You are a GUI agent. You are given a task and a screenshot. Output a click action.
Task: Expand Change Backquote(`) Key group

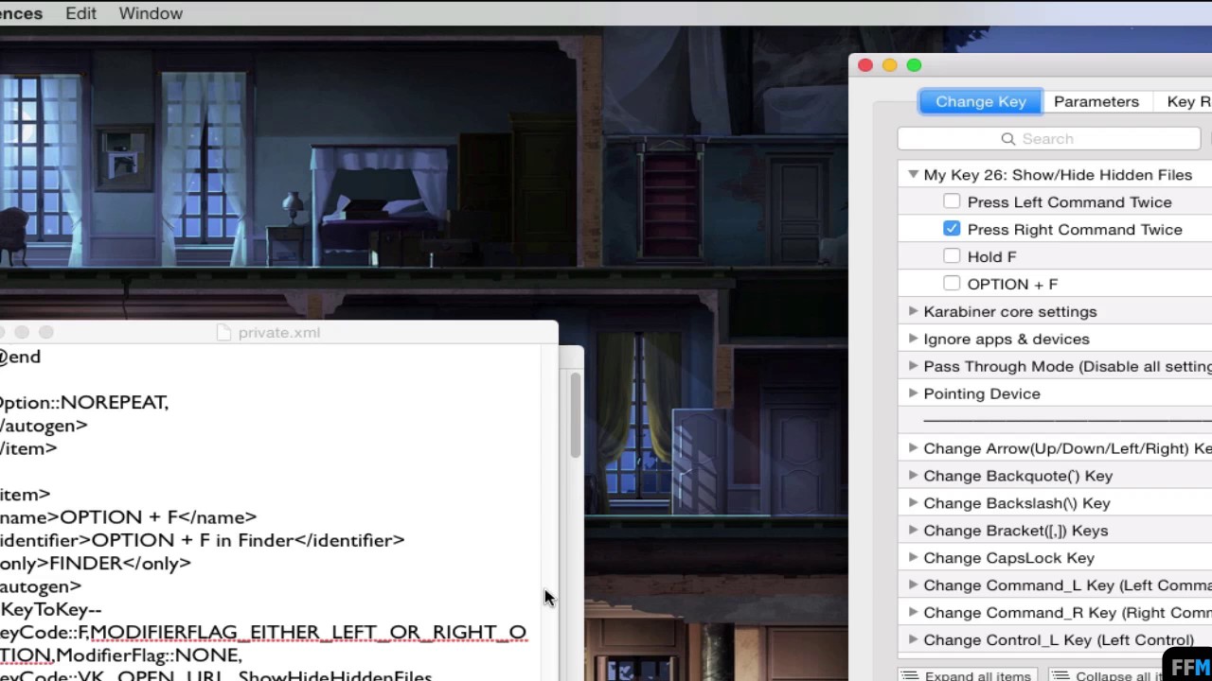pos(913,476)
